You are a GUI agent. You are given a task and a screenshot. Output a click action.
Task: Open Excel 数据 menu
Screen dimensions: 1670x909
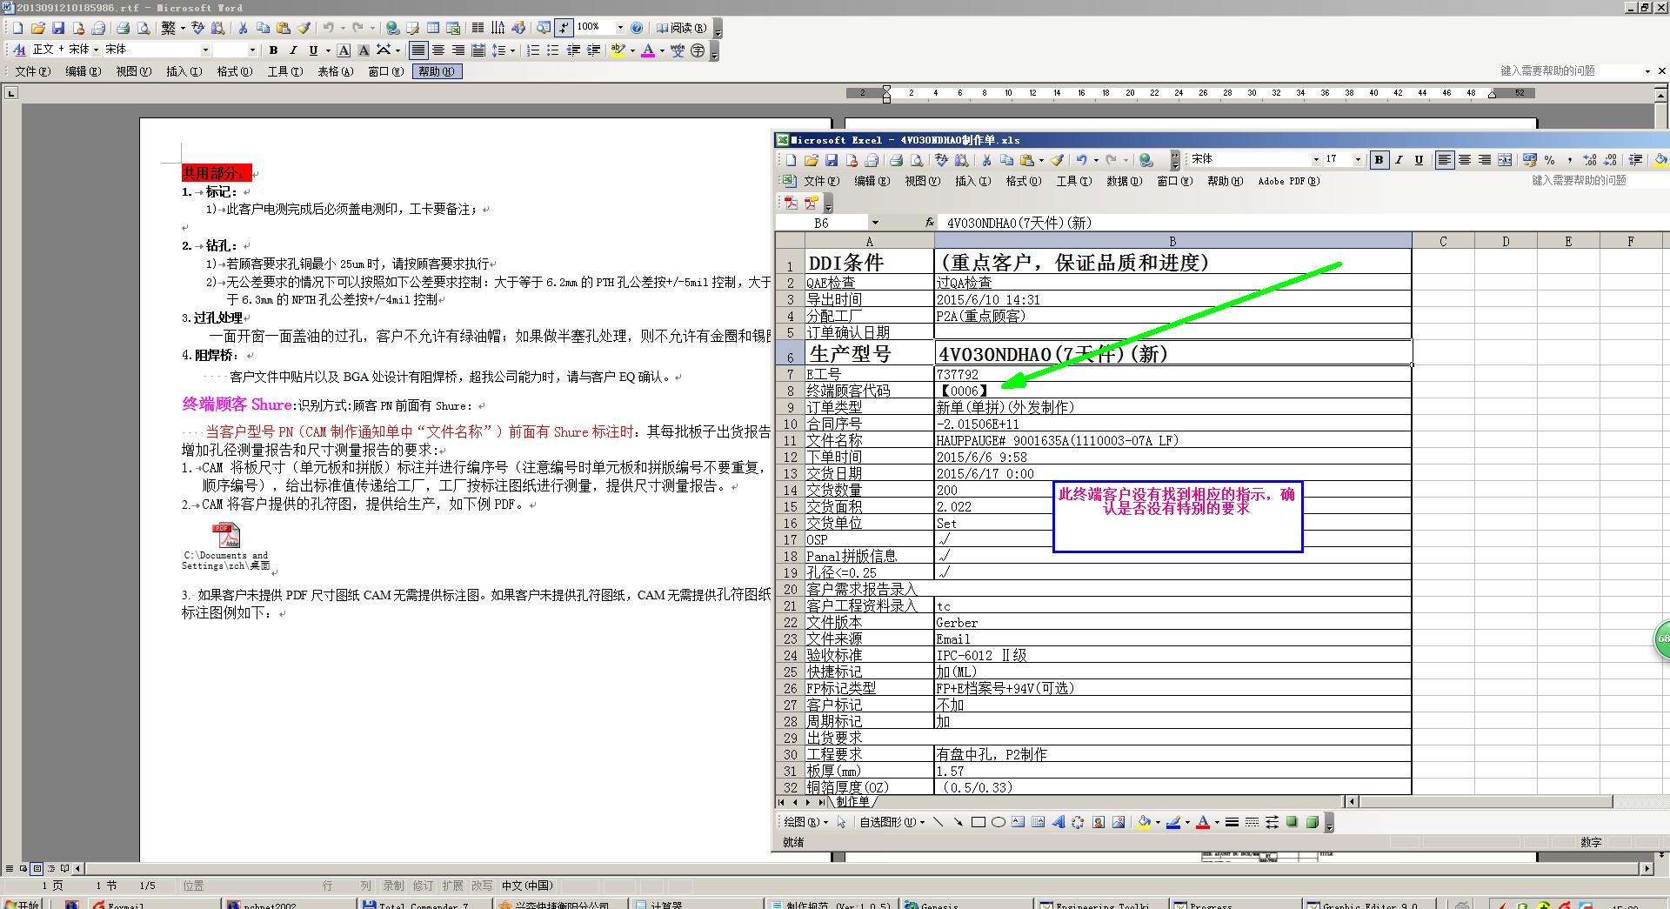1124,182
